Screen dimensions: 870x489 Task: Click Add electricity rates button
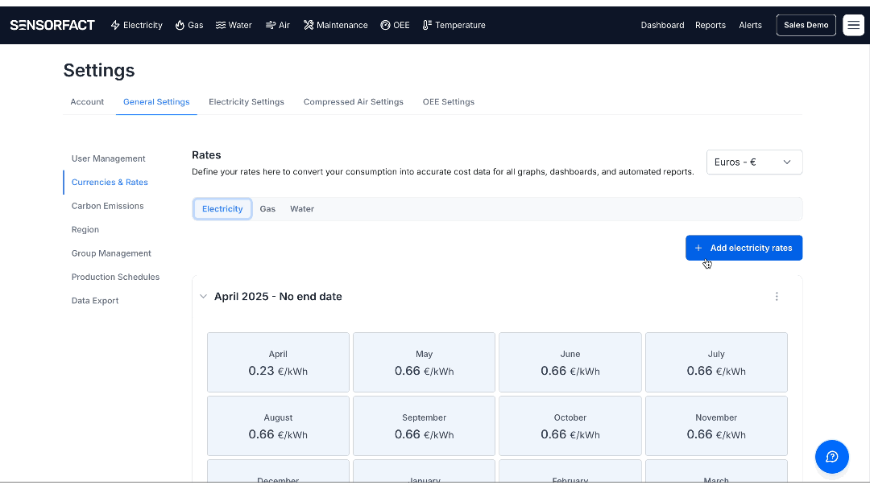point(744,248)
